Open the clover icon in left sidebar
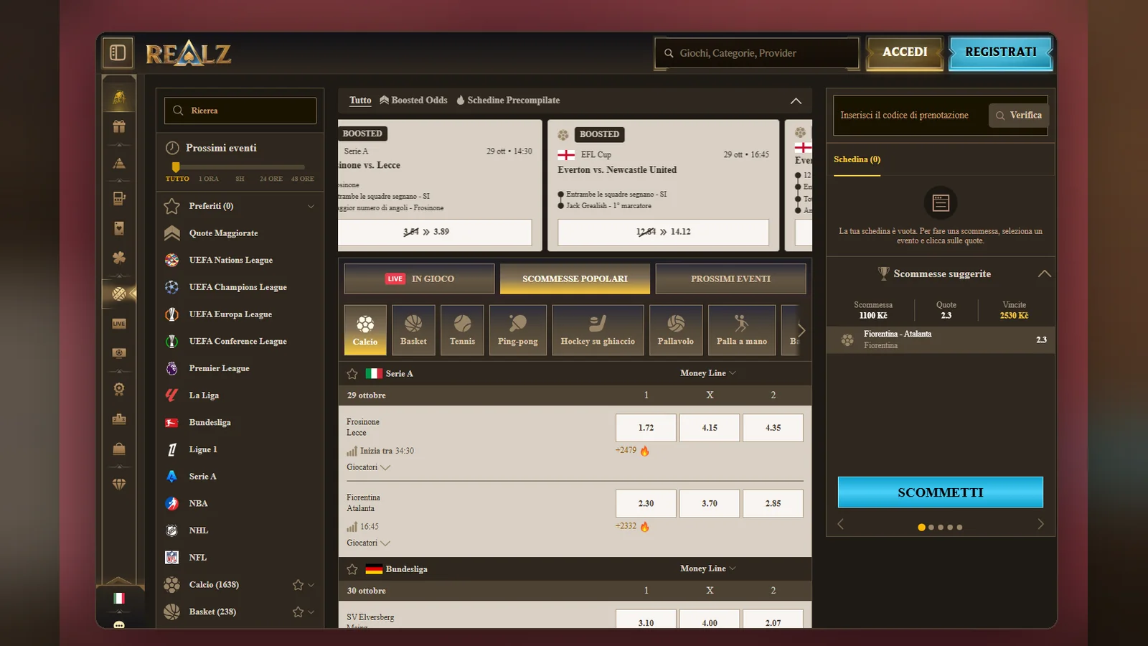The width and height of the screenshot is (1148, 646). coord(119,258)
